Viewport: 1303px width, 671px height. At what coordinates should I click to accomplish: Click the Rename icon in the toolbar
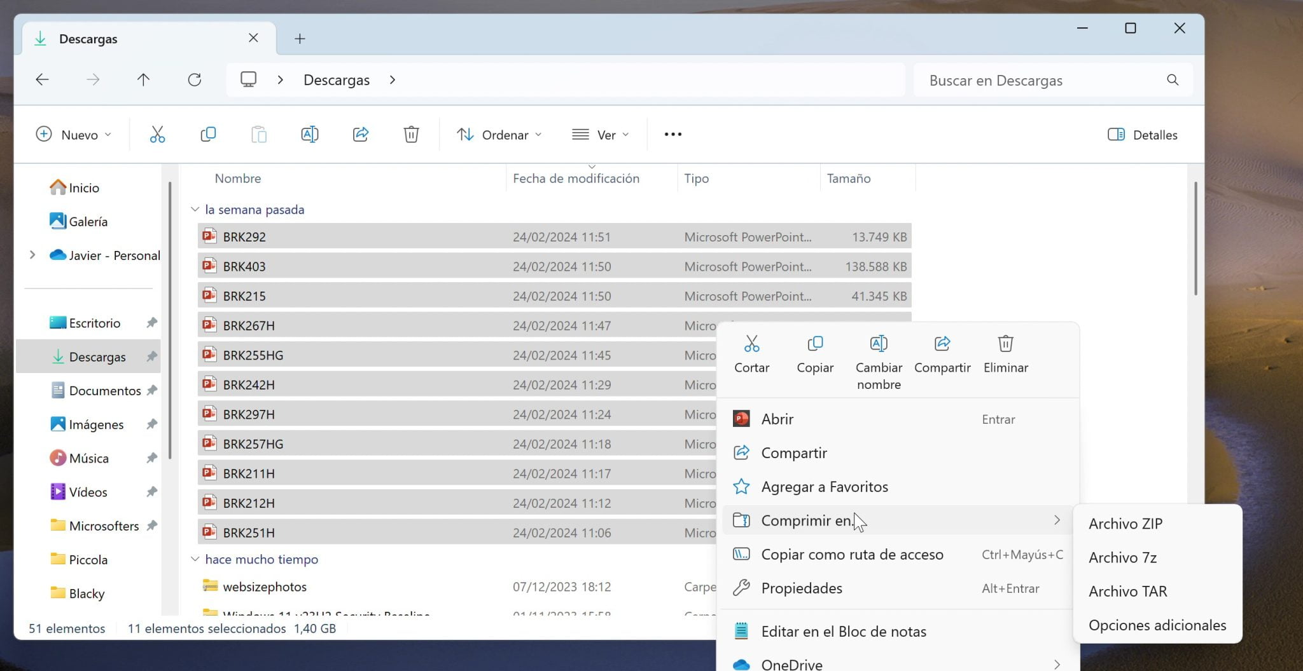tap(310, 134)
